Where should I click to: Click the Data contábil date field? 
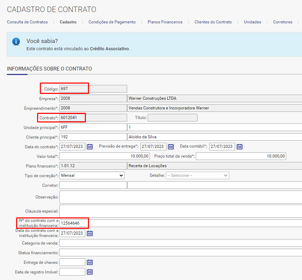(x=222, y=147)
